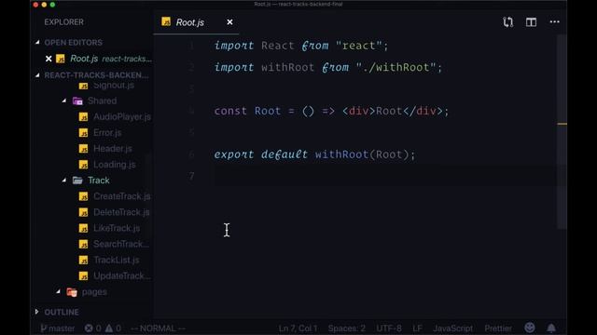The width and height of the screenshot is (597, 335).
Task: Expand the Outline section
Action: click(x=37, y=312)
